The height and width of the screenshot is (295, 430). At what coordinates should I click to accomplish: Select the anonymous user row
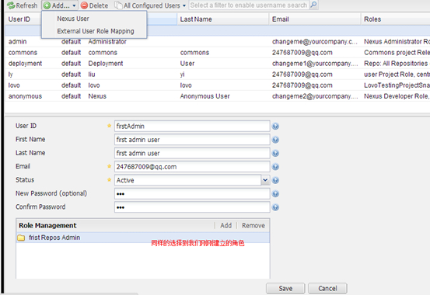tap(218, 96)
